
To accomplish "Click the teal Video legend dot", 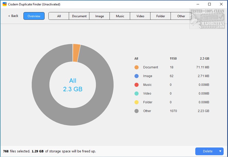I will click(136, 94).
